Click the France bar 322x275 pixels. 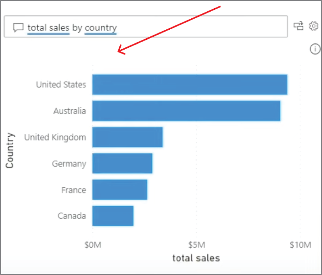119,190
